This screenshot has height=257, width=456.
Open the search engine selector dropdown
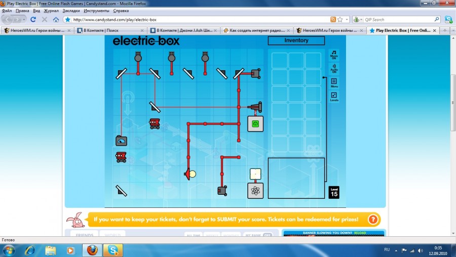(x=358, y=19)
